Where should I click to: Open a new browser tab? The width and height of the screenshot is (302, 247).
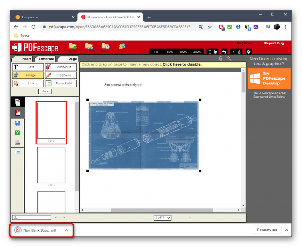click(149, 17)
